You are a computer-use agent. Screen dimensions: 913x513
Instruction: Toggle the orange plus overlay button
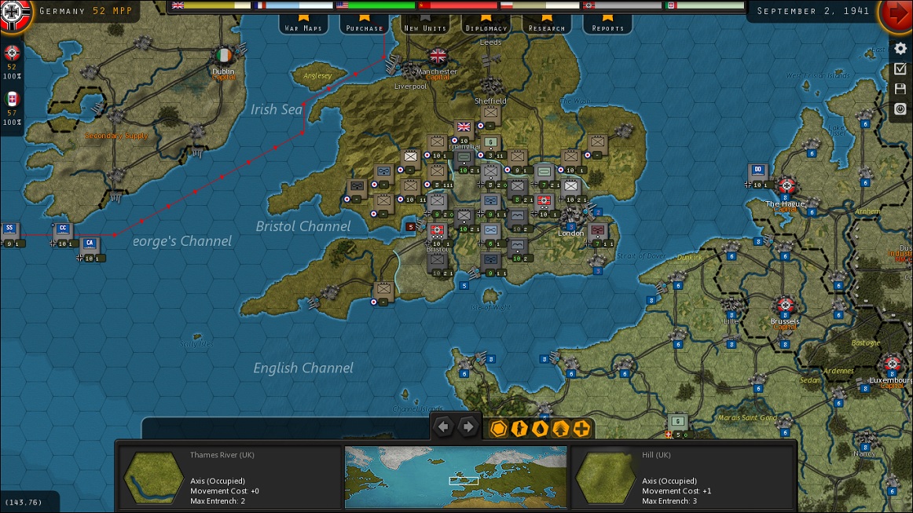(x=581, y=429)
